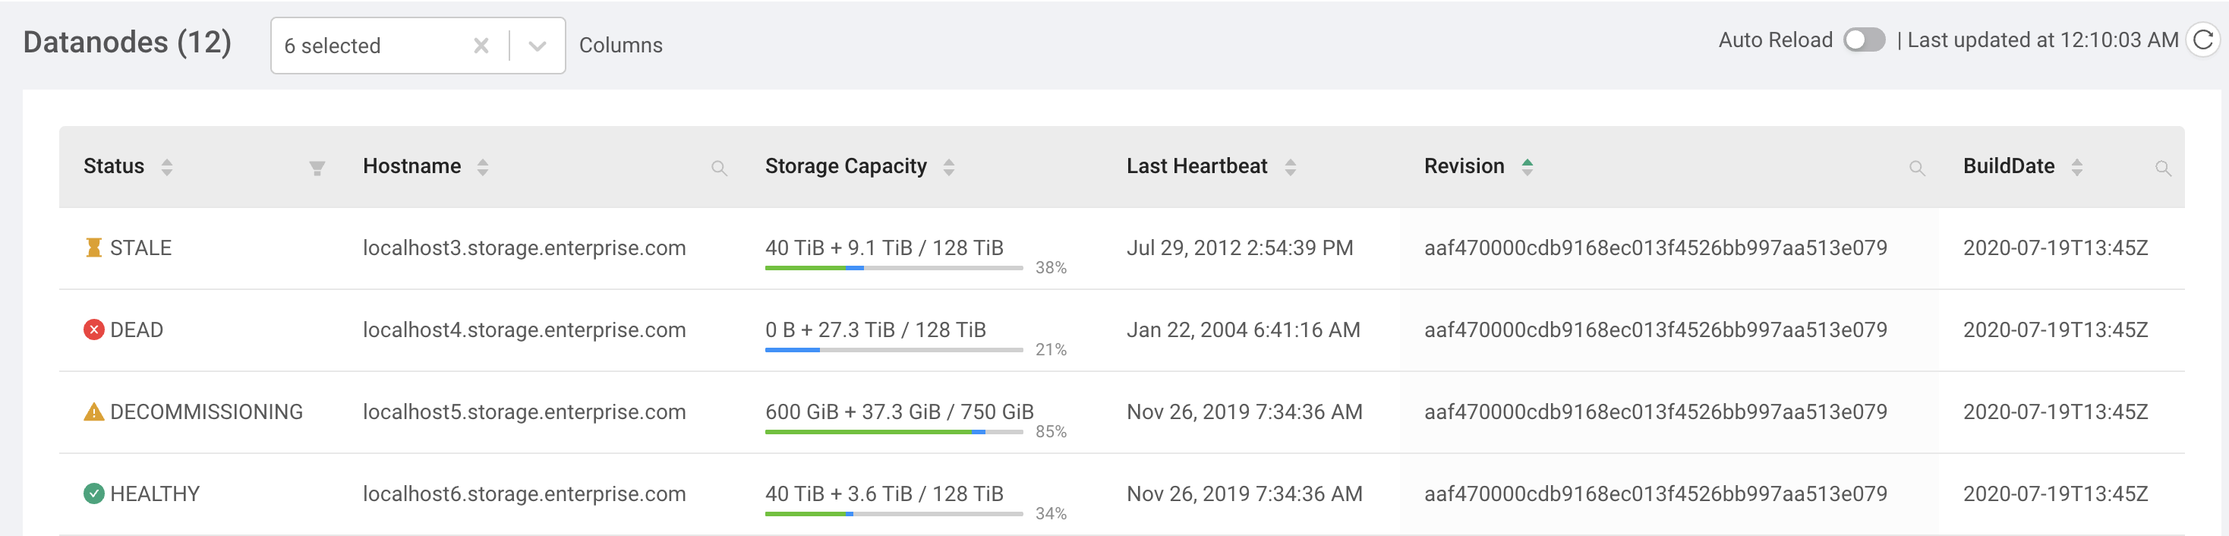Click the DEAD red cross status icon
This screenshot has width=2229, height=536.
93,330
